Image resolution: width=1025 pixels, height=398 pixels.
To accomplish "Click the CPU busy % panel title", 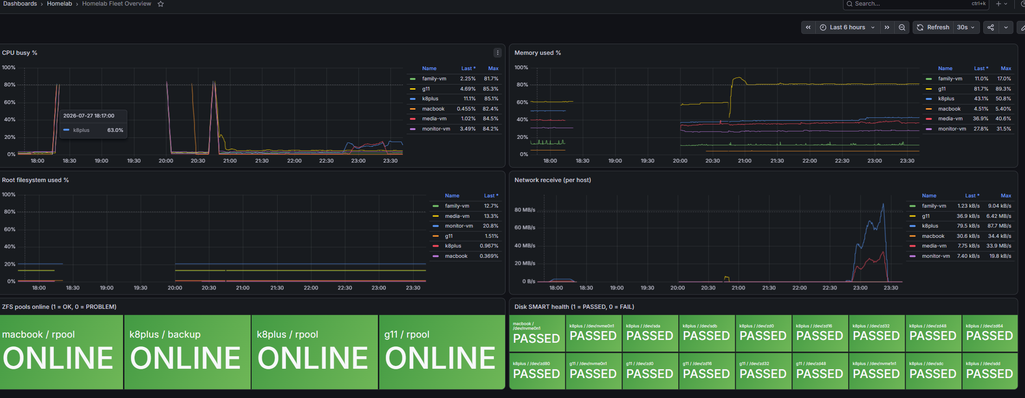I will pyautogui.click(x=19, y=53).
